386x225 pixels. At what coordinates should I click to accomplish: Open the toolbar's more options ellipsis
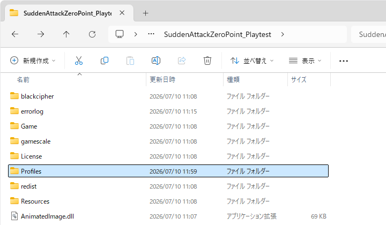click(344, 61)
